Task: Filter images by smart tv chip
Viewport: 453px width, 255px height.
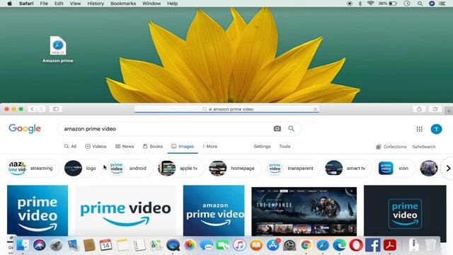Action: coord(348,169)
